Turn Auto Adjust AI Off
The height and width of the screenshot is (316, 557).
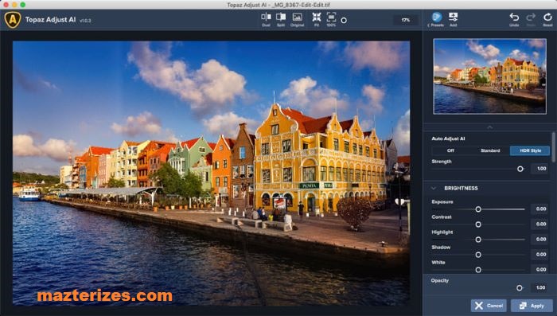[450, 150]
